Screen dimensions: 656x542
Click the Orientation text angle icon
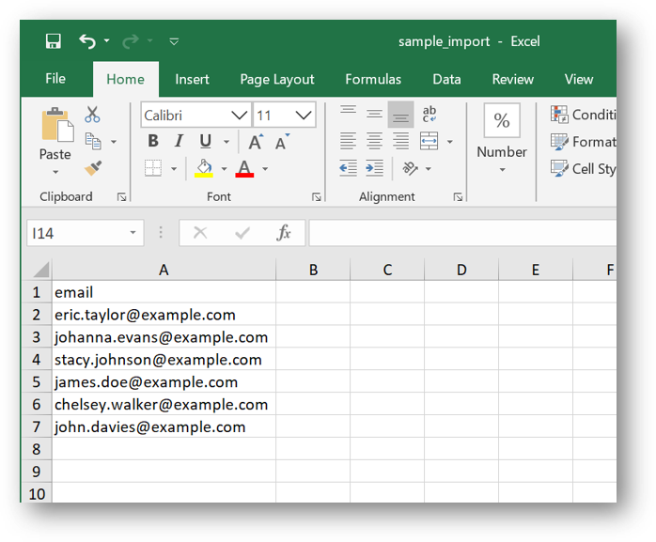click(410, 168)
